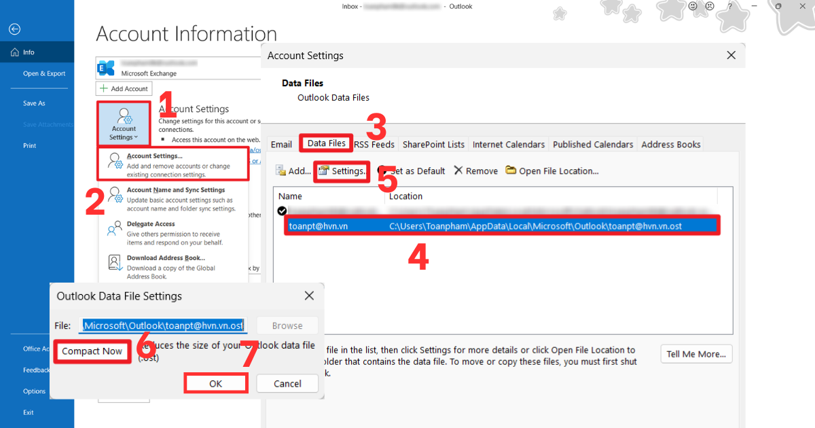Click the Settings icon for the data file
Viewport: 815px width, 428px height.
pyautogui.click(x=322, y=171)
